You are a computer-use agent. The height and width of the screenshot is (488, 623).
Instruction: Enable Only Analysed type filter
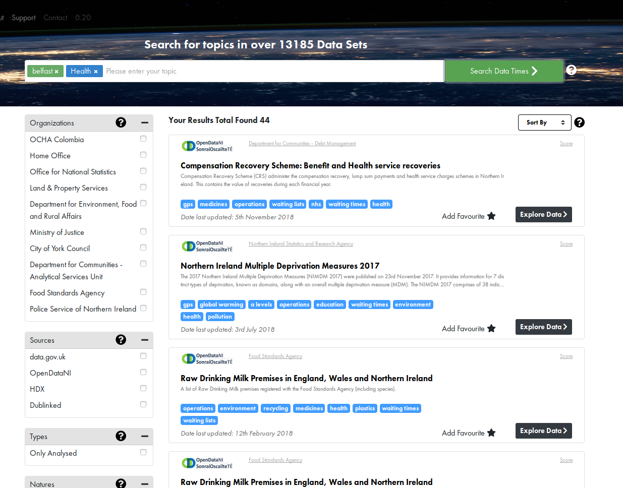pyautogui.click(x=143, y=452)
